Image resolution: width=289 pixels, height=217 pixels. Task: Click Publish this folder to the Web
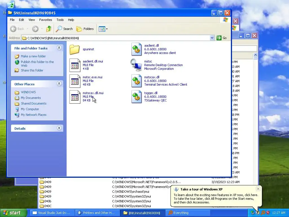click(x=37, y=64)
